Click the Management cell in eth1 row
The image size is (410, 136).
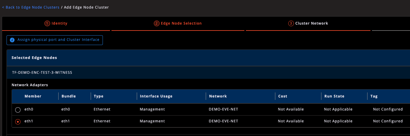click(152, 121)
